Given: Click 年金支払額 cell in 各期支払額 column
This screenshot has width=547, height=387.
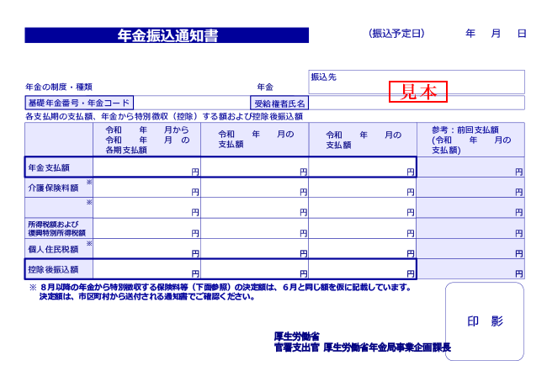Looking at the screenshot, I should (147, 167).
